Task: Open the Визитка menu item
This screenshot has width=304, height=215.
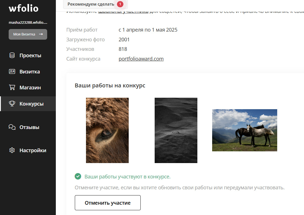Action: pyautogui.click(x=28, y=71)
